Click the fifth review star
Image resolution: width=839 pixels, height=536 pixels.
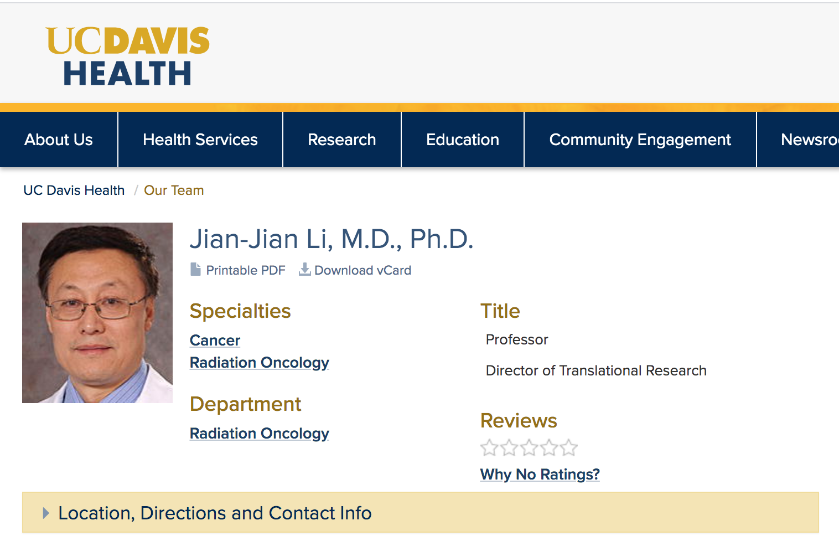(568, 447)
